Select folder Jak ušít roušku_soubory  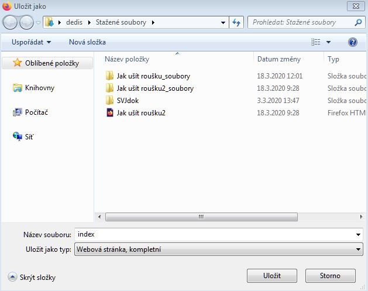153,76
